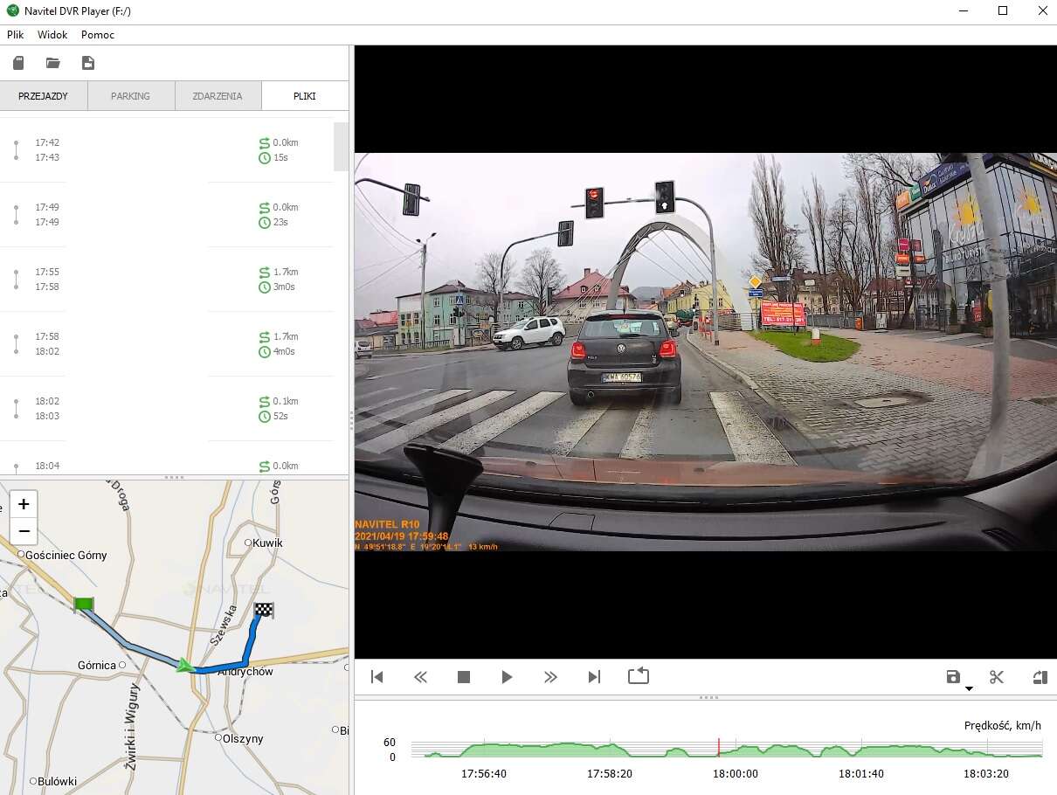Switch to the PRZEJAZDY tab
This screenshot has height=795, width=1057.
43,96
